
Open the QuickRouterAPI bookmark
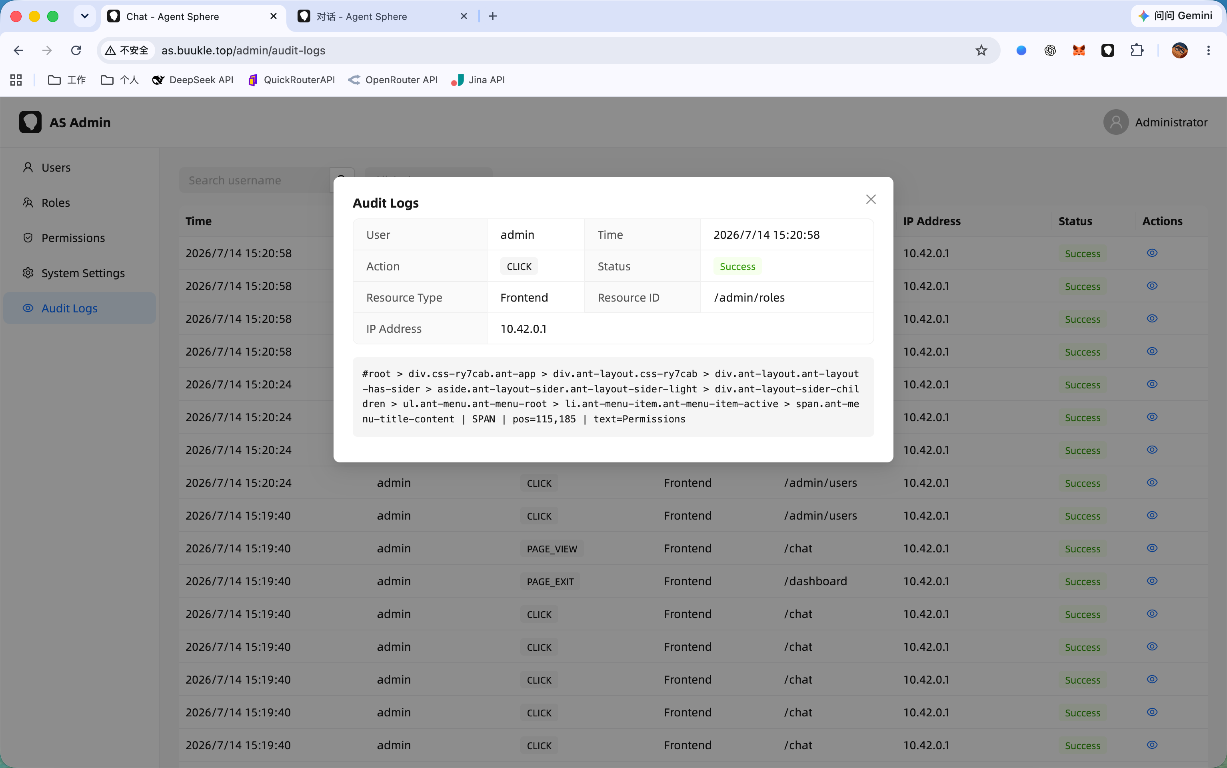click(x=291, y=80)
